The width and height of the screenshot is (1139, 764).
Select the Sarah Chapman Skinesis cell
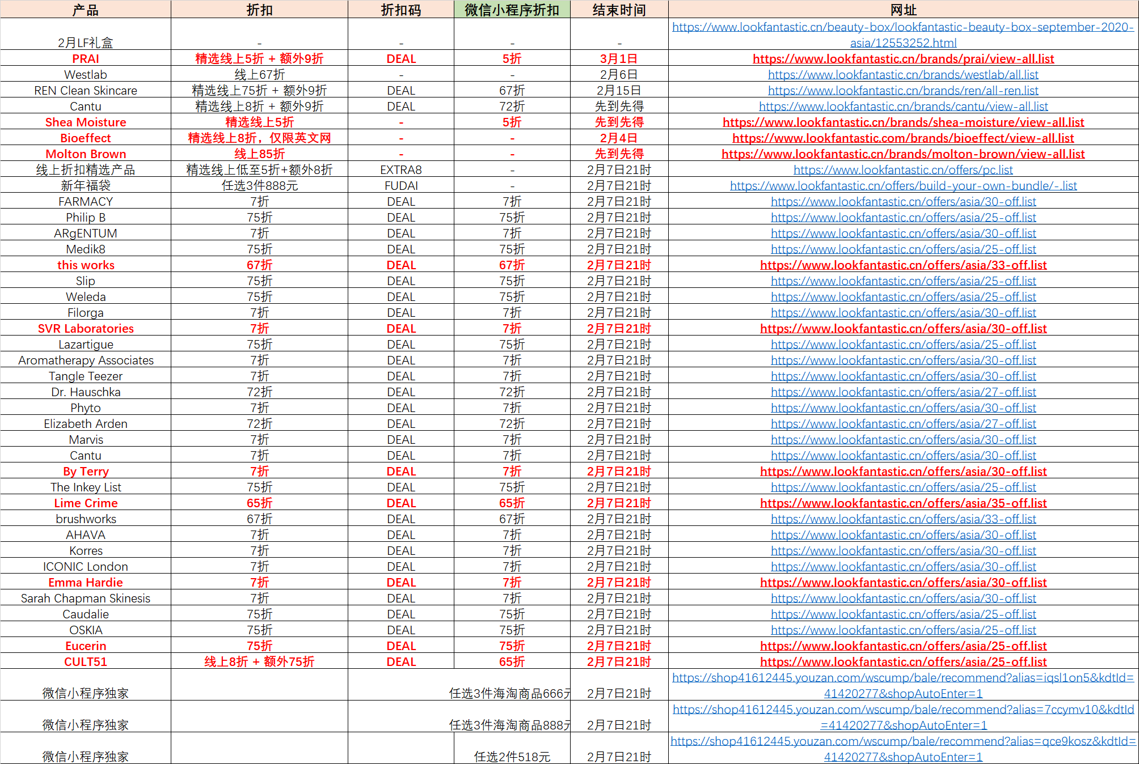86,599
